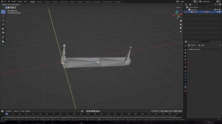Open the timeline editor type dropdown

point(2,111)
